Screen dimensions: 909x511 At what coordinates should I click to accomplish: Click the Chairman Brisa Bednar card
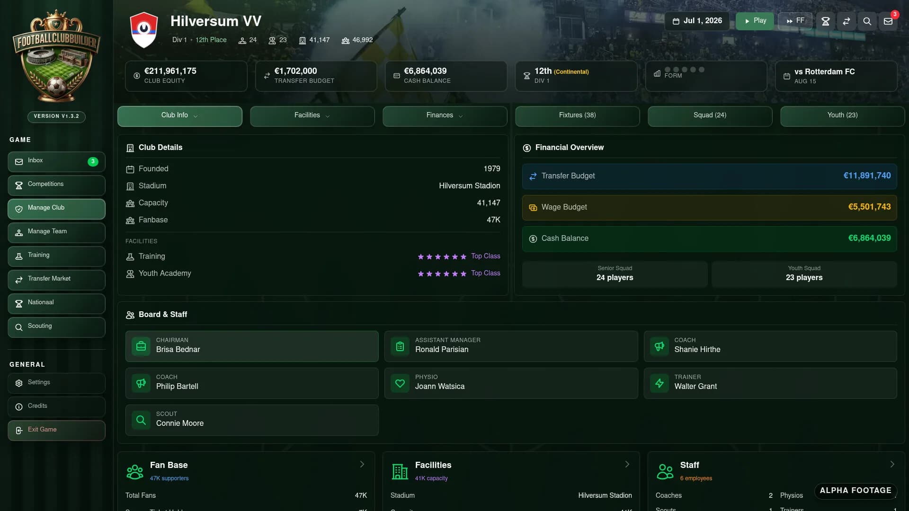click(252, 346)
